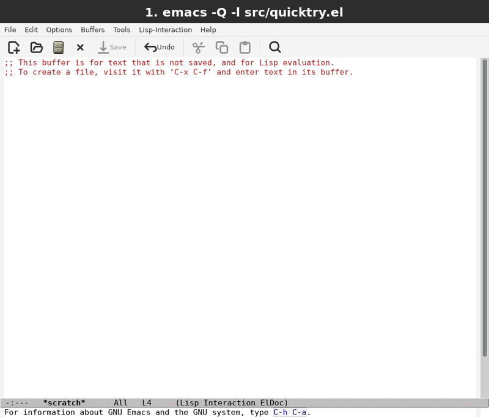Start a search with the magnifier icon
The height and width of the screenshot is (417, 489).
274,48
